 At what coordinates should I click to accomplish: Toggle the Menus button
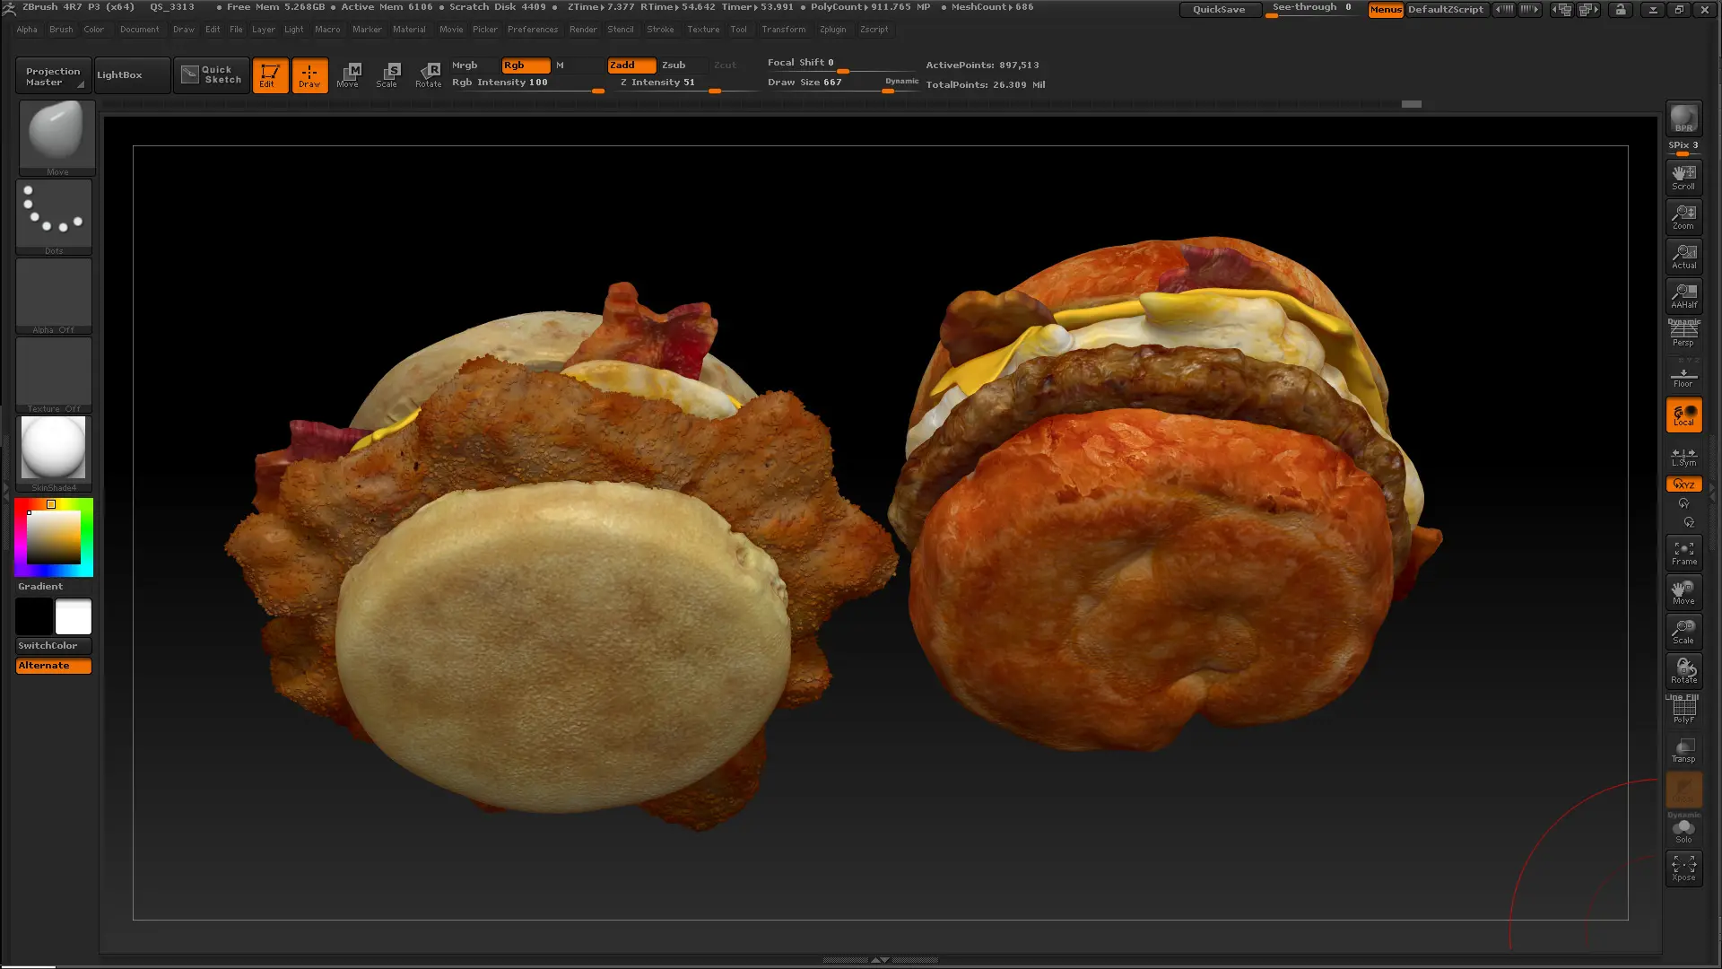pos(1386,10)
